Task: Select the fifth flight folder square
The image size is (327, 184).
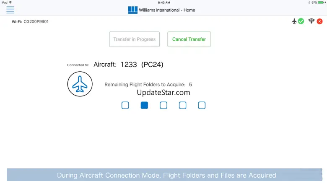Action: coord(202,105)
